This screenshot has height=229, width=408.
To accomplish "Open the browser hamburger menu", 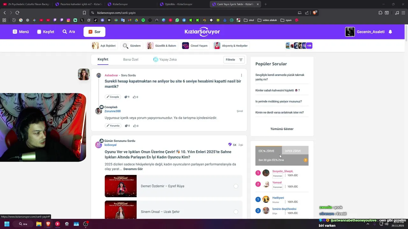I will pos(404,13).
